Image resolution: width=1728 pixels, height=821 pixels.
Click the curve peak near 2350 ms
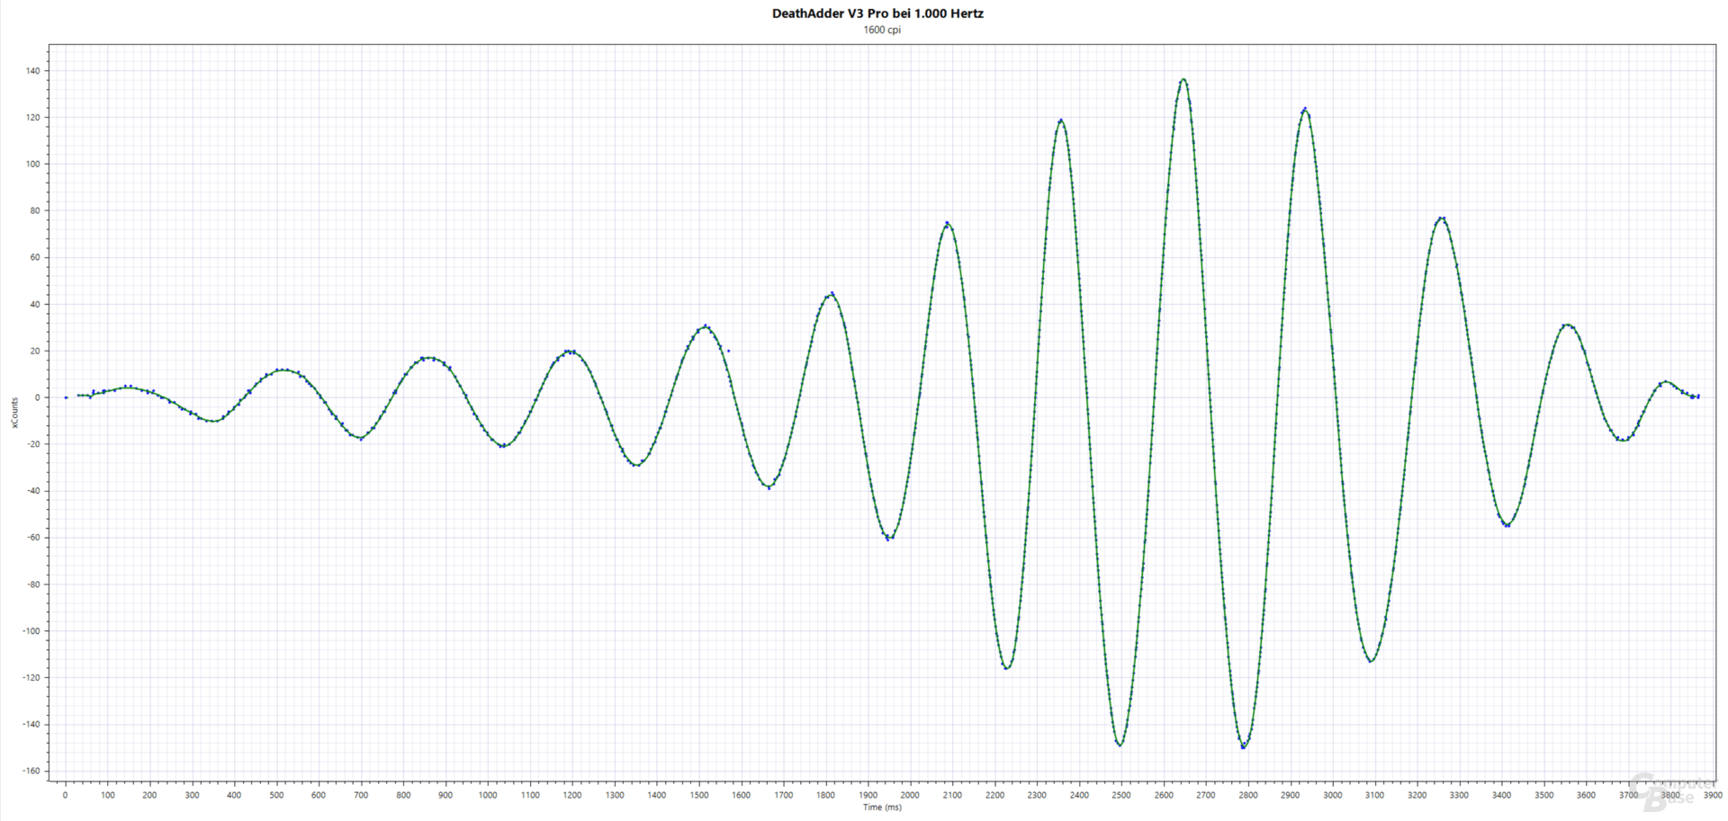(1061, 120)
